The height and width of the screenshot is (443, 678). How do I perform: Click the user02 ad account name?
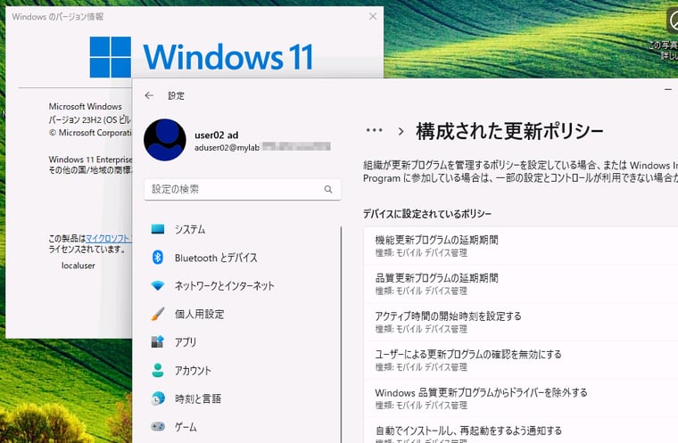pyautogui.click(x=216, y=135)
